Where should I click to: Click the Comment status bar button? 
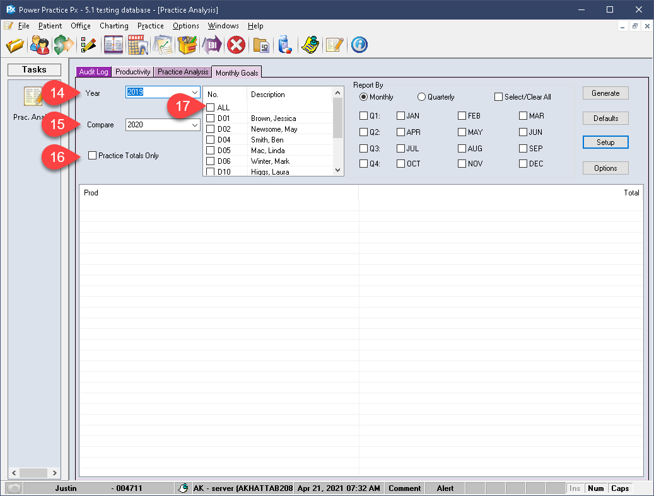(x=405, y=488)
